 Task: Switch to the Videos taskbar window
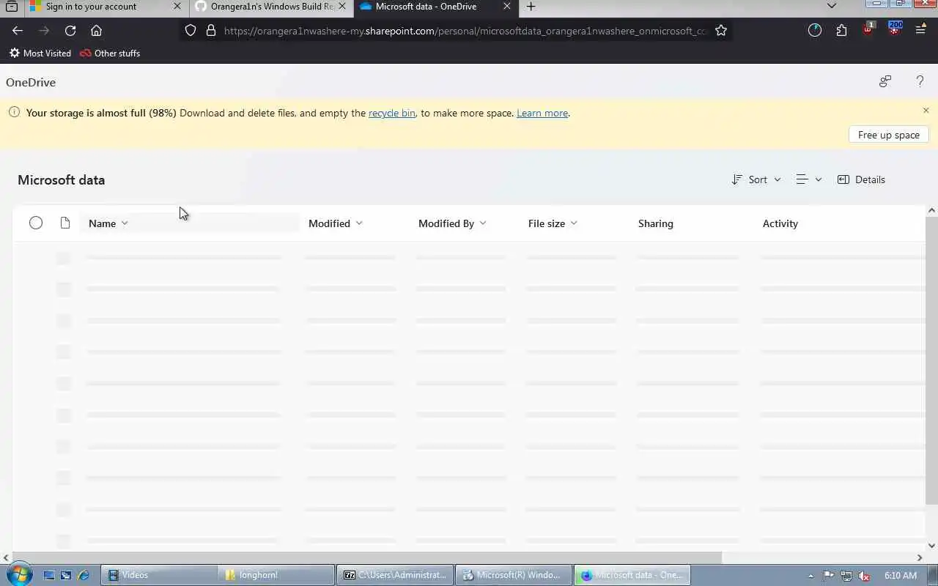158,575
